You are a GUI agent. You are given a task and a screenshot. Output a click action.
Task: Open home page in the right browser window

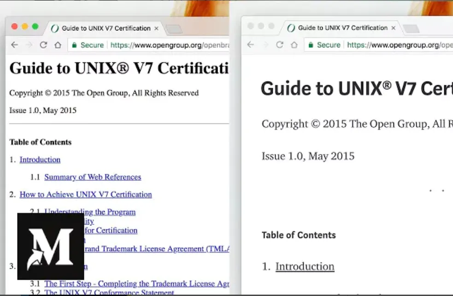click(x=294, y=45)
